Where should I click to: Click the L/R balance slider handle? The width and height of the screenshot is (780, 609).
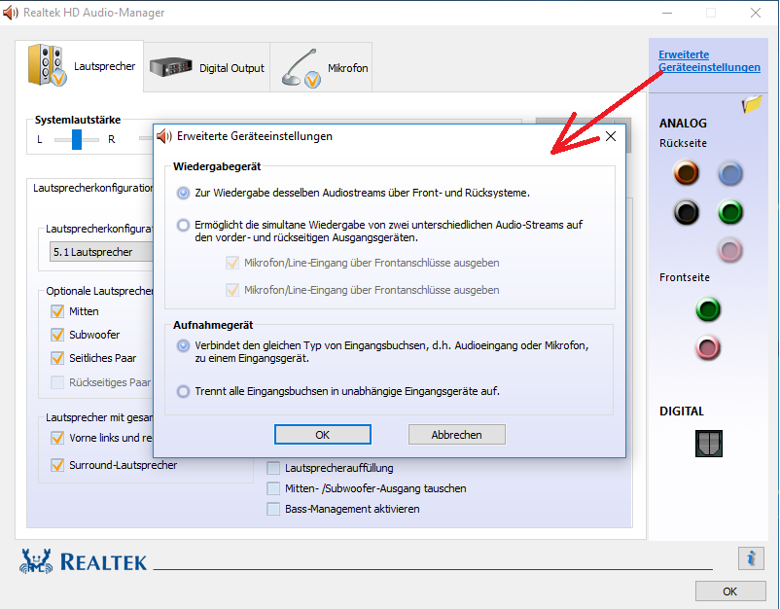(x=77, y=139)
